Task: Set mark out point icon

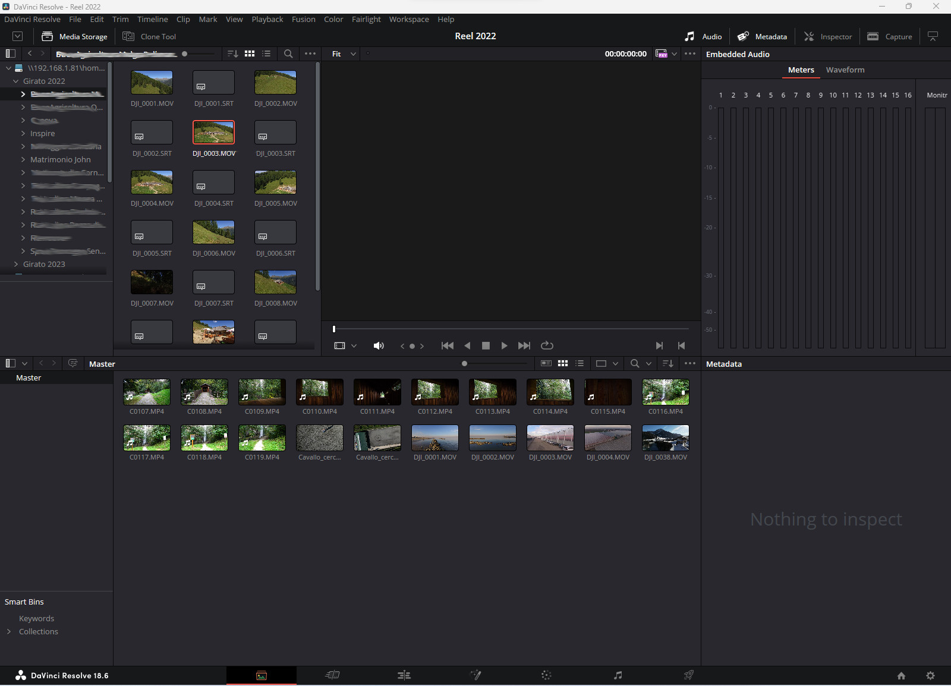Action: [681, 345]
